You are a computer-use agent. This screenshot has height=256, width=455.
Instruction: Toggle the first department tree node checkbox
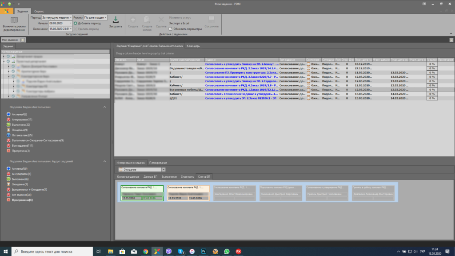(8, 56)
